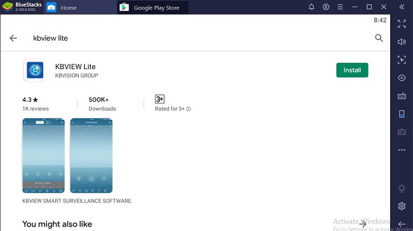
Task: Open BlueStacks settings gear
Action: (402, 206)
